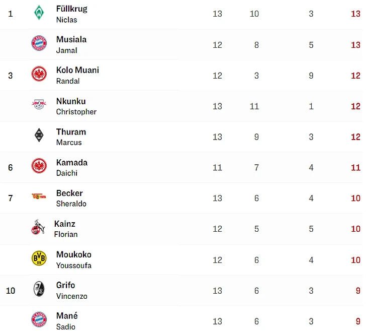367x332 pixels.
Task: Open Musiala Jamal player link
Action: tap(71, 44)
